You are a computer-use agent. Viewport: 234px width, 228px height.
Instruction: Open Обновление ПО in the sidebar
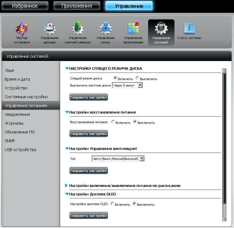(20, 132)
